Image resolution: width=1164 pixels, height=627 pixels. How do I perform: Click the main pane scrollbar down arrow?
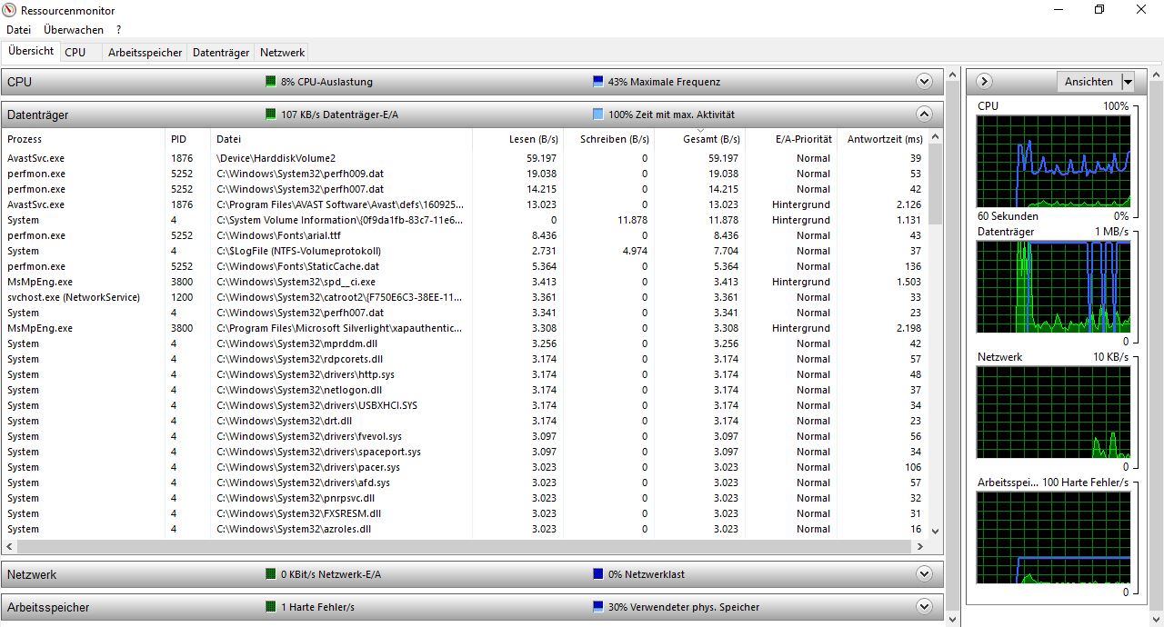[953, 619]
